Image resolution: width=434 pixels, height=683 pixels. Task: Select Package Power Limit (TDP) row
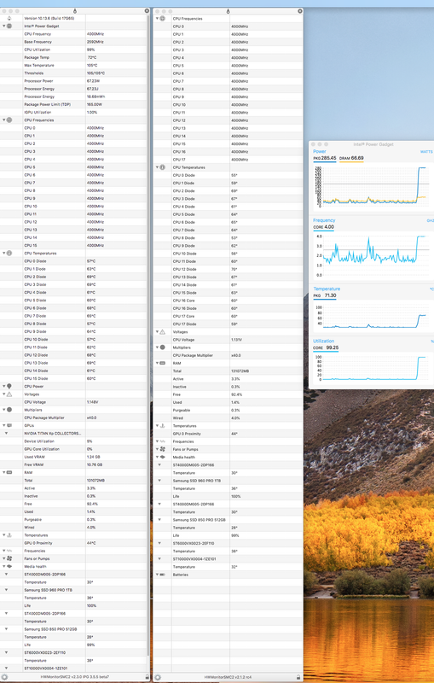[x=74, y=104]
